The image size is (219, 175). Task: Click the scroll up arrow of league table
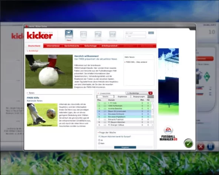[x=152, y=103]
